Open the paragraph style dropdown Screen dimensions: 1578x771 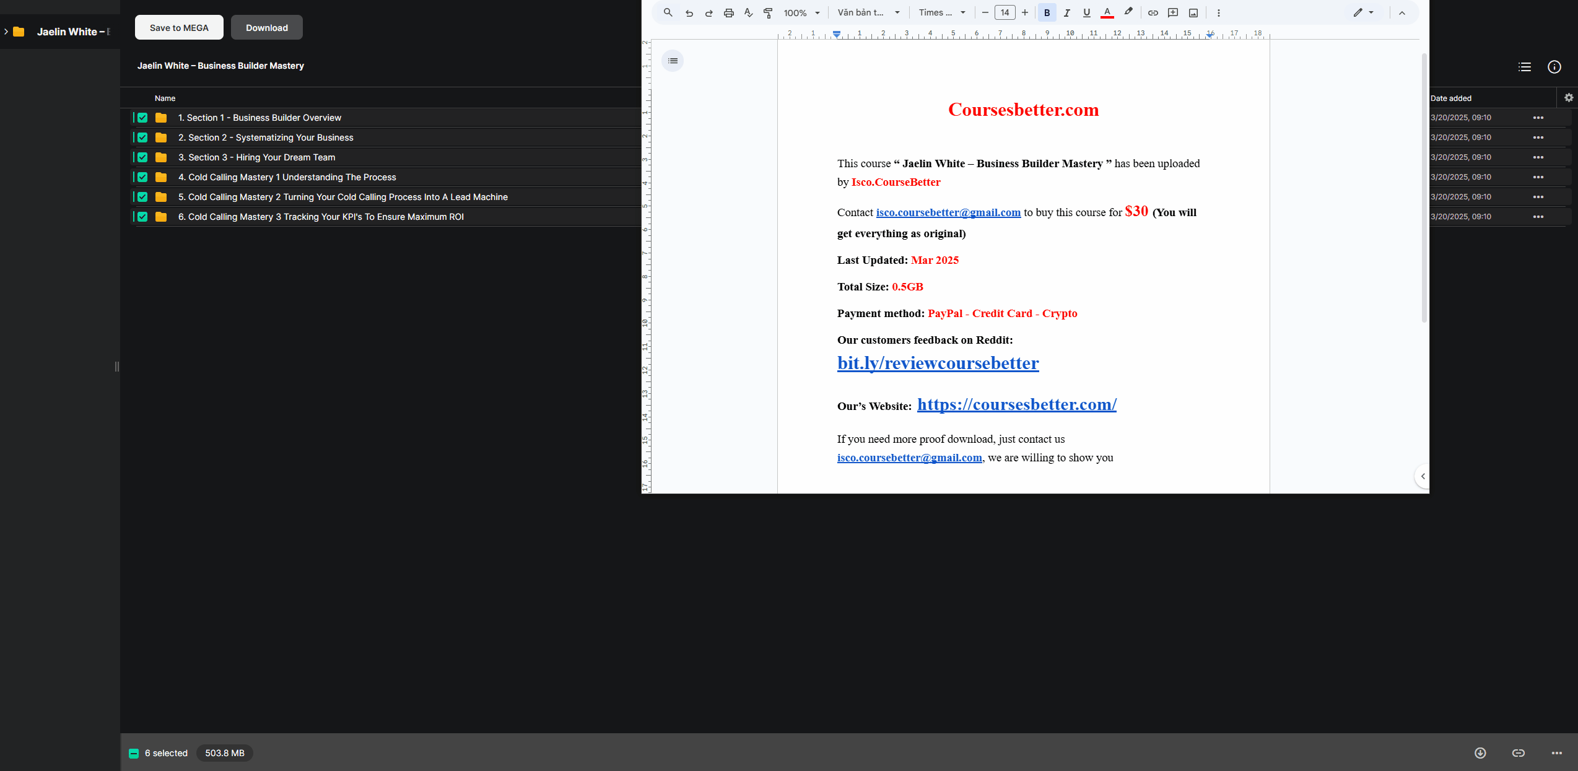pyautogui.click(x=868, y=12)
